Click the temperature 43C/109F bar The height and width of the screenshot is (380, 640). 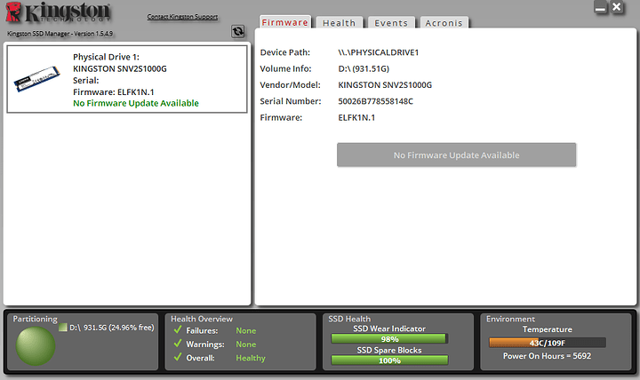(x=548, y=343)
